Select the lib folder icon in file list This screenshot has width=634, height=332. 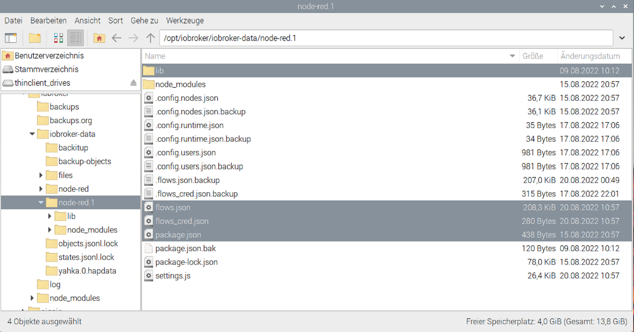pyautogui.click(x=149, y=70)
